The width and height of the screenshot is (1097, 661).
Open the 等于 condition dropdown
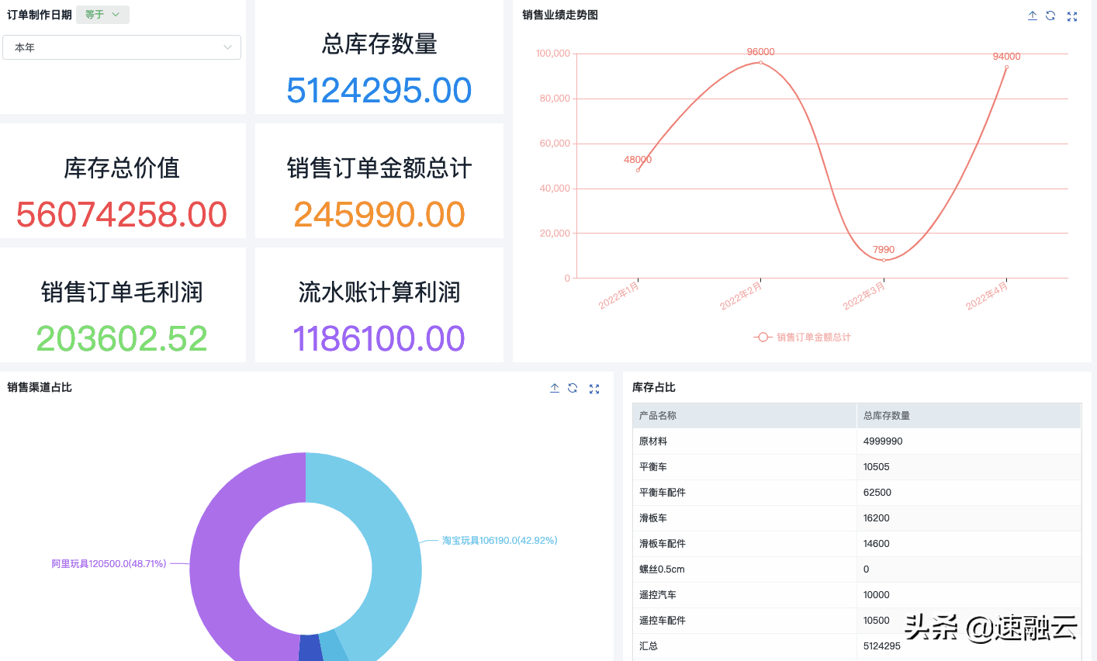tap(102, 15)
